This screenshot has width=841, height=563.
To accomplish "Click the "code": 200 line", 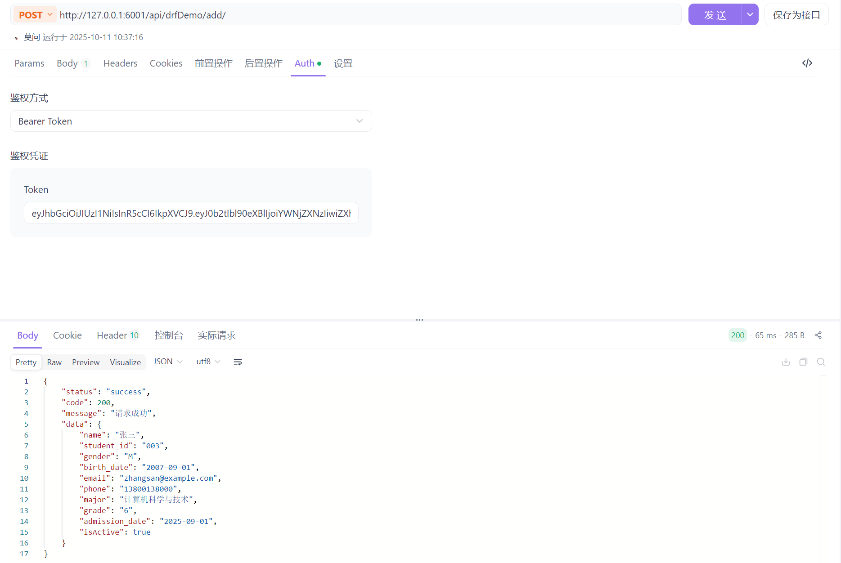I will pyautogui.click(x=88, y=402).
